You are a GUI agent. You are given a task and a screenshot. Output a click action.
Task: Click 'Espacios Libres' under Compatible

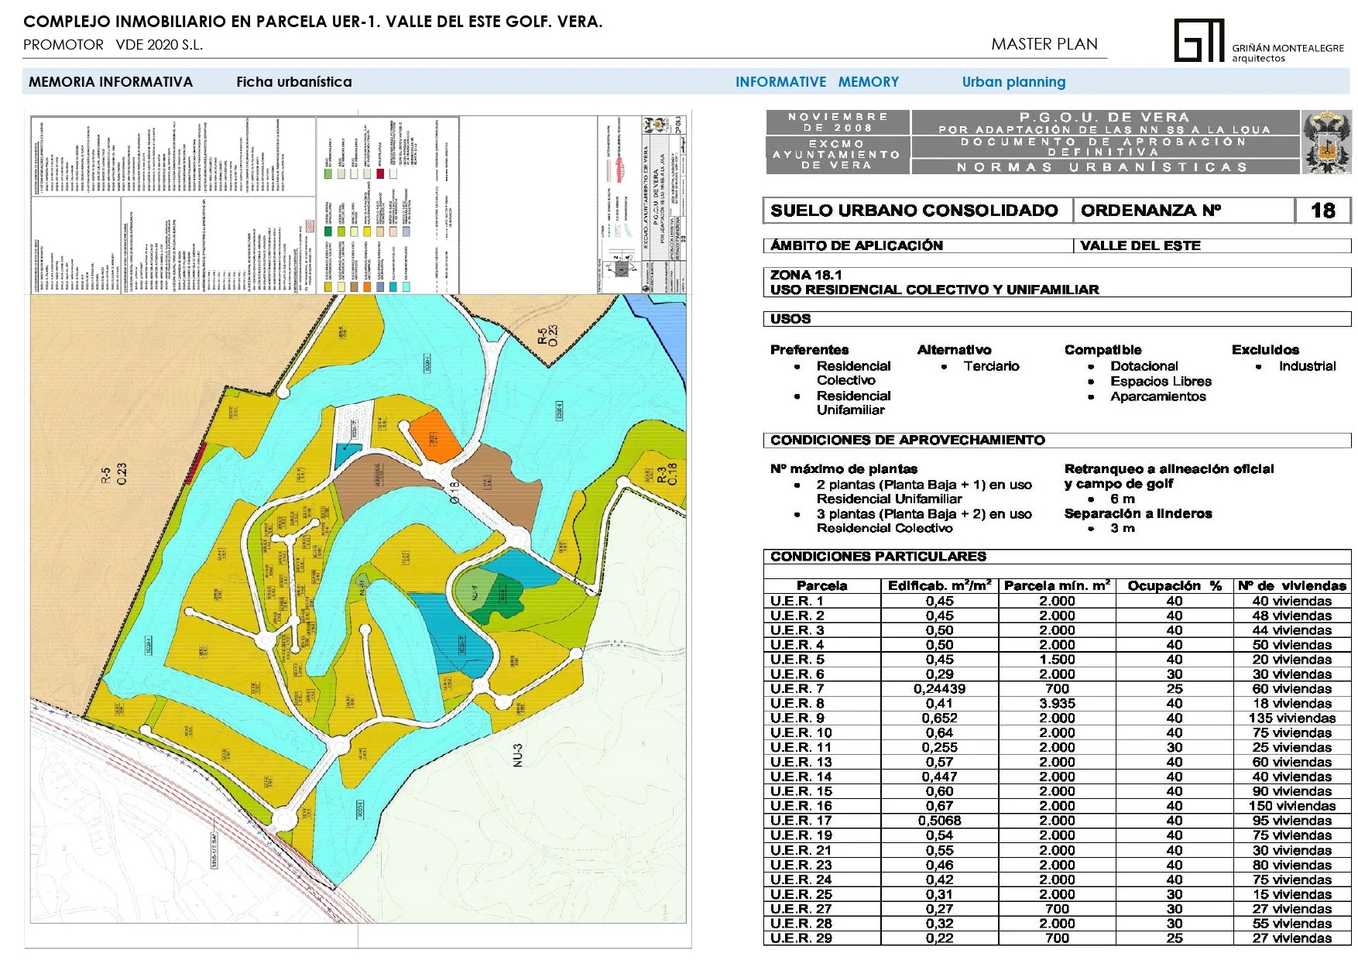tap(1161, 382)
